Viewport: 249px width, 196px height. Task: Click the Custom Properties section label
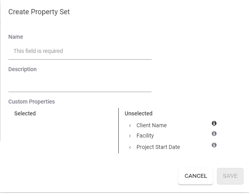[x=31, y=102]
